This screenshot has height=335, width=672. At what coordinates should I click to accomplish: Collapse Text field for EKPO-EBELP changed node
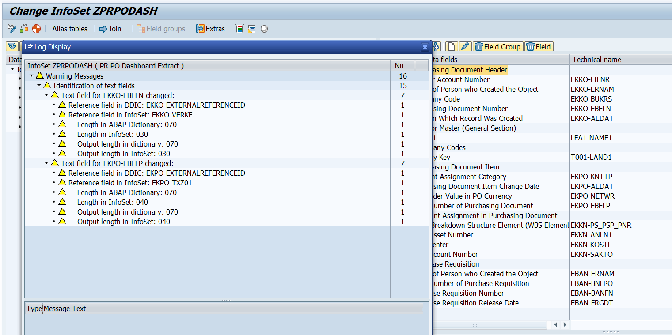coord(47,163)
